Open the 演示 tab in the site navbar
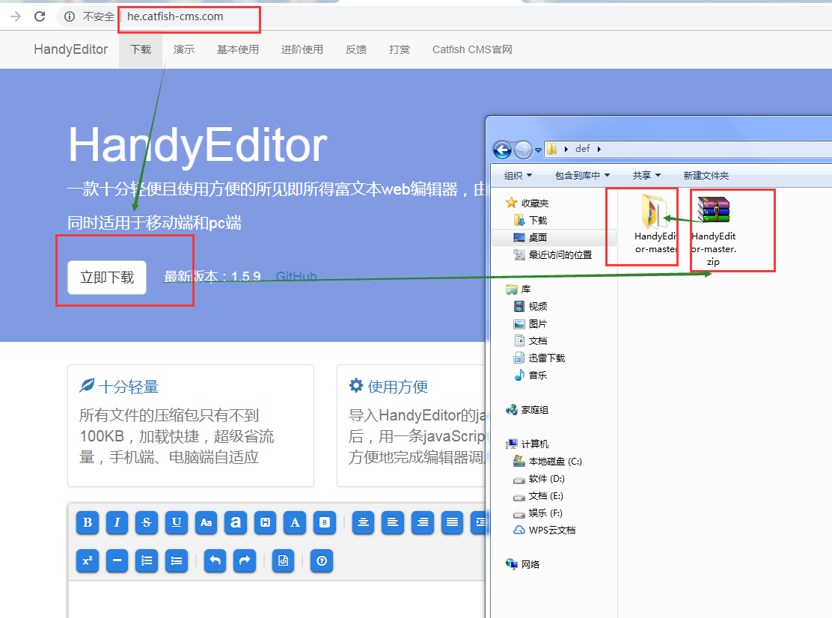Image resolution: width=832 pixels, height=618 pixels. 184,49
